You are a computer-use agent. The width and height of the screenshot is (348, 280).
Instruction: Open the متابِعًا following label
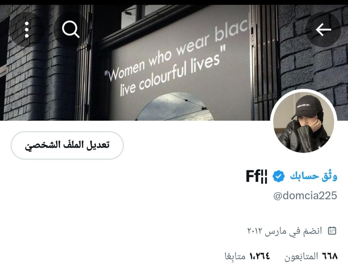(x=235, y=256)
